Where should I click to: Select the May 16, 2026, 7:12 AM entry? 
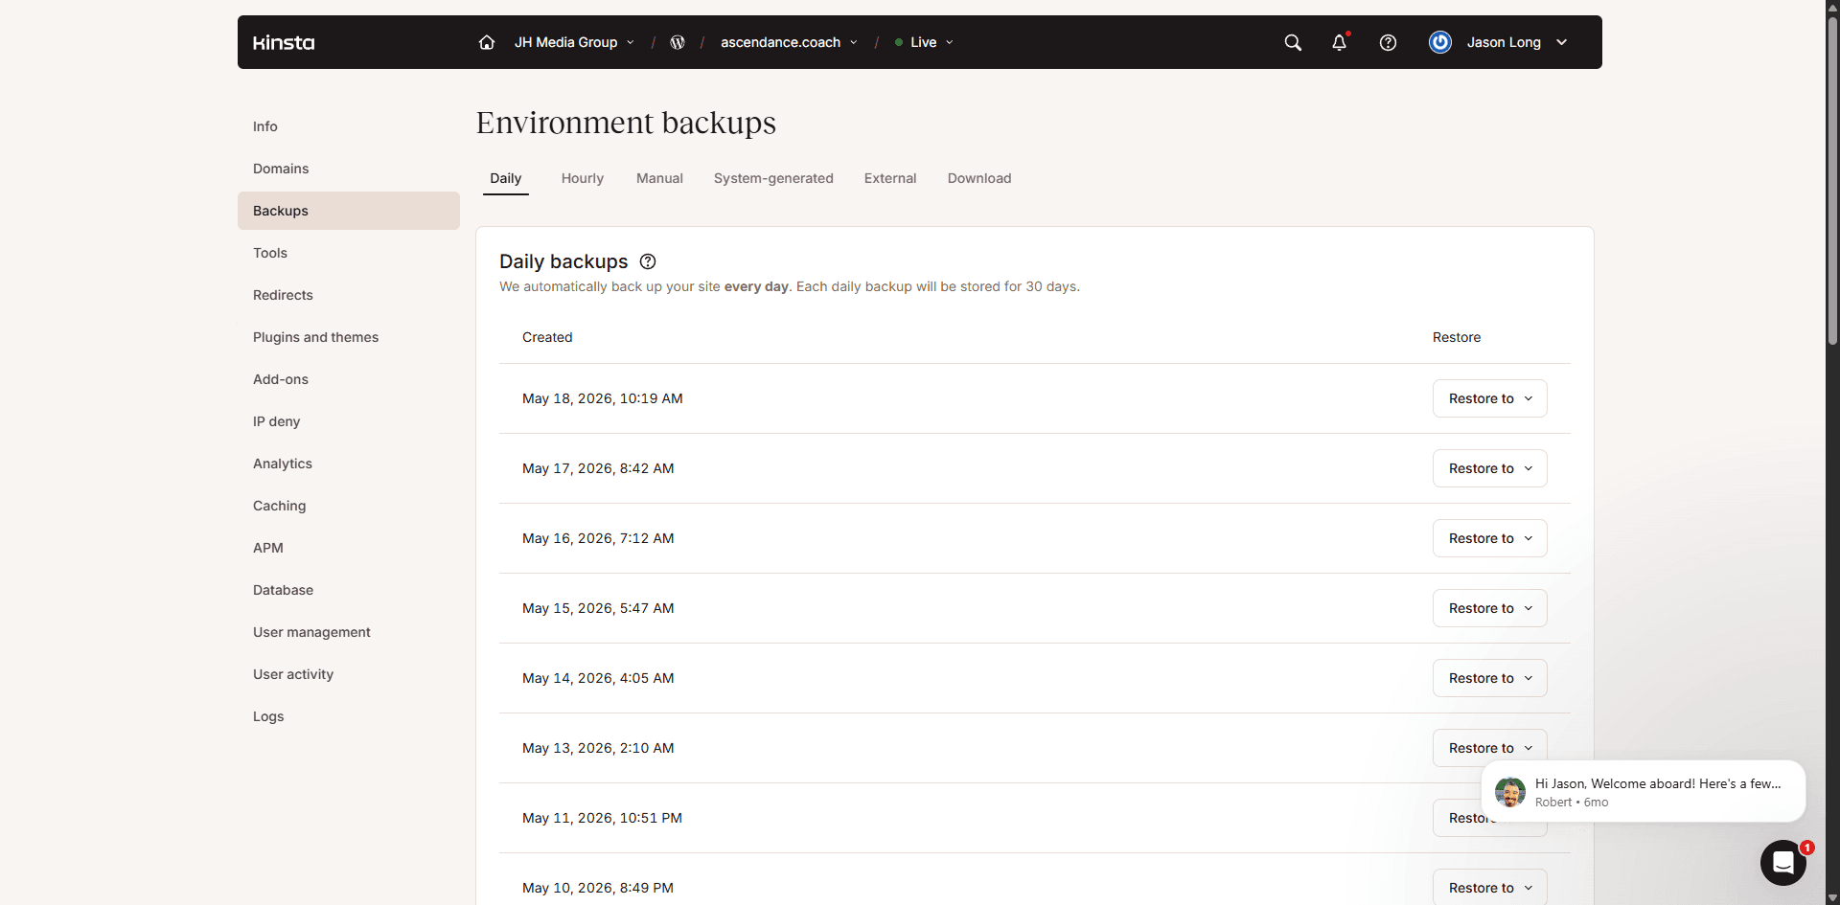598,538
